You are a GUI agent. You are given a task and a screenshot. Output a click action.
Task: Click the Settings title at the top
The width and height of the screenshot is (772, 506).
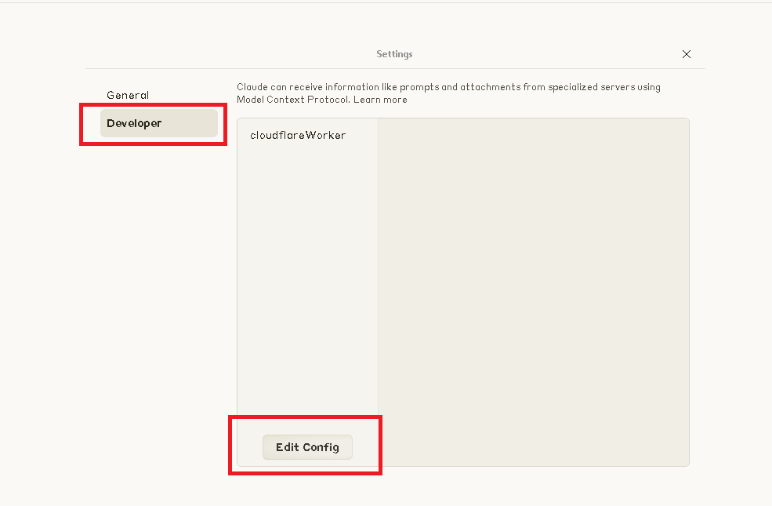(x=394, y=54)
